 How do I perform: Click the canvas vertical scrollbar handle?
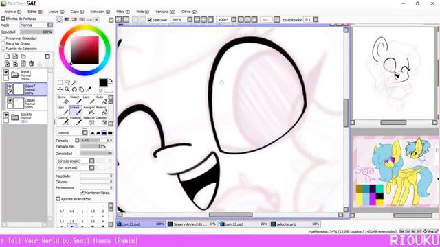coord(346,113)
